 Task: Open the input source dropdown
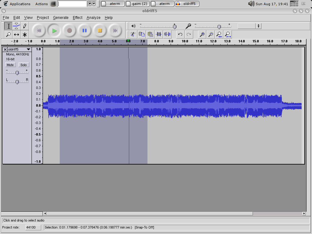coord(258,26)
